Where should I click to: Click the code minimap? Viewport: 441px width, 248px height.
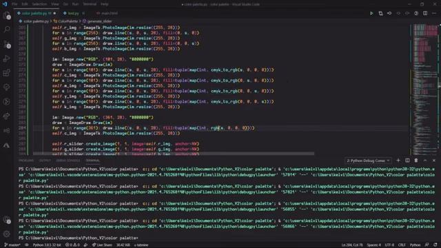coord(425,90)
